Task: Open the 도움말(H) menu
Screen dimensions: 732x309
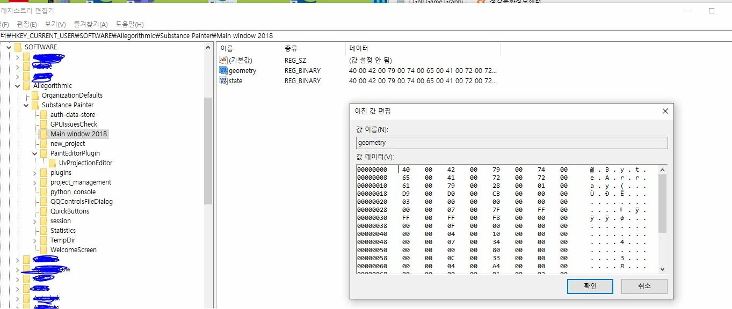Action: click(x=129, y=24)
